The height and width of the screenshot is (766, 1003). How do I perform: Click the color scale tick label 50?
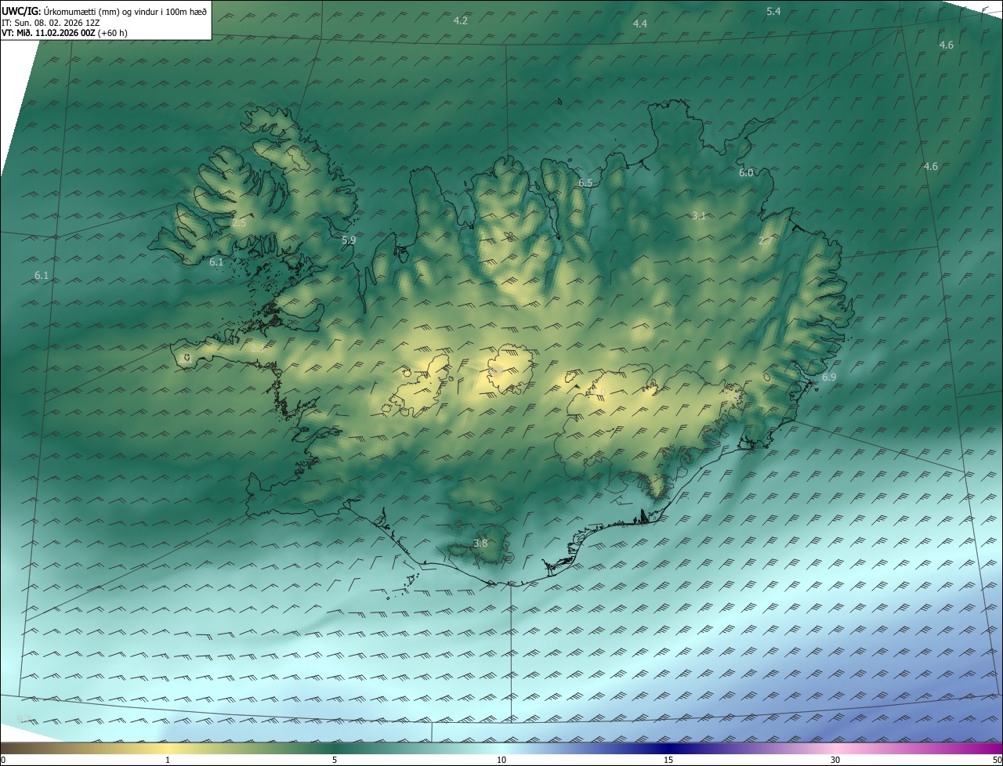(x=998, y=760)
